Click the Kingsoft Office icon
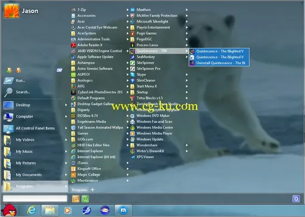This screenshot has width=305, height=217. click(73, 169)
